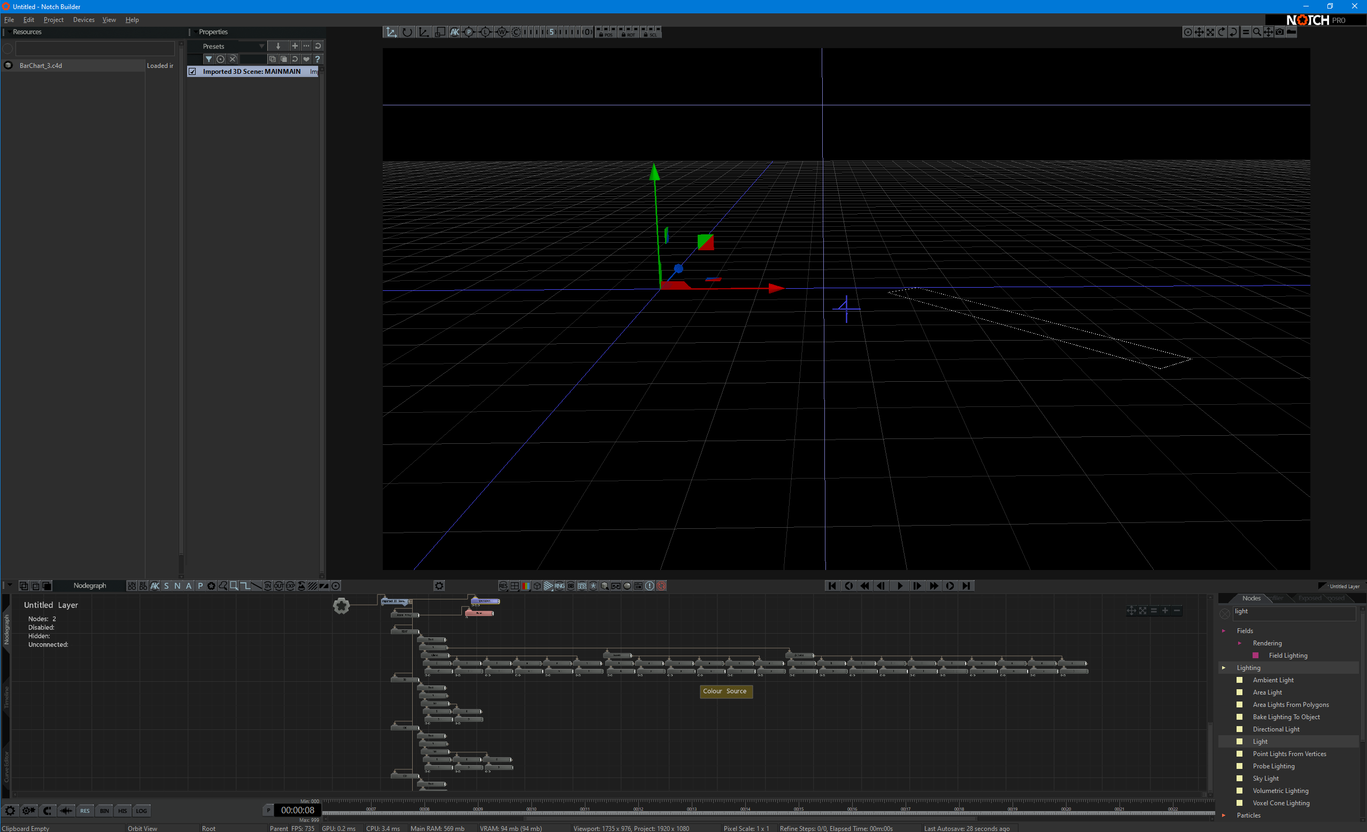
Task: Select BarChart_3.c4d in Resources
Action: (x=41, y=65)
